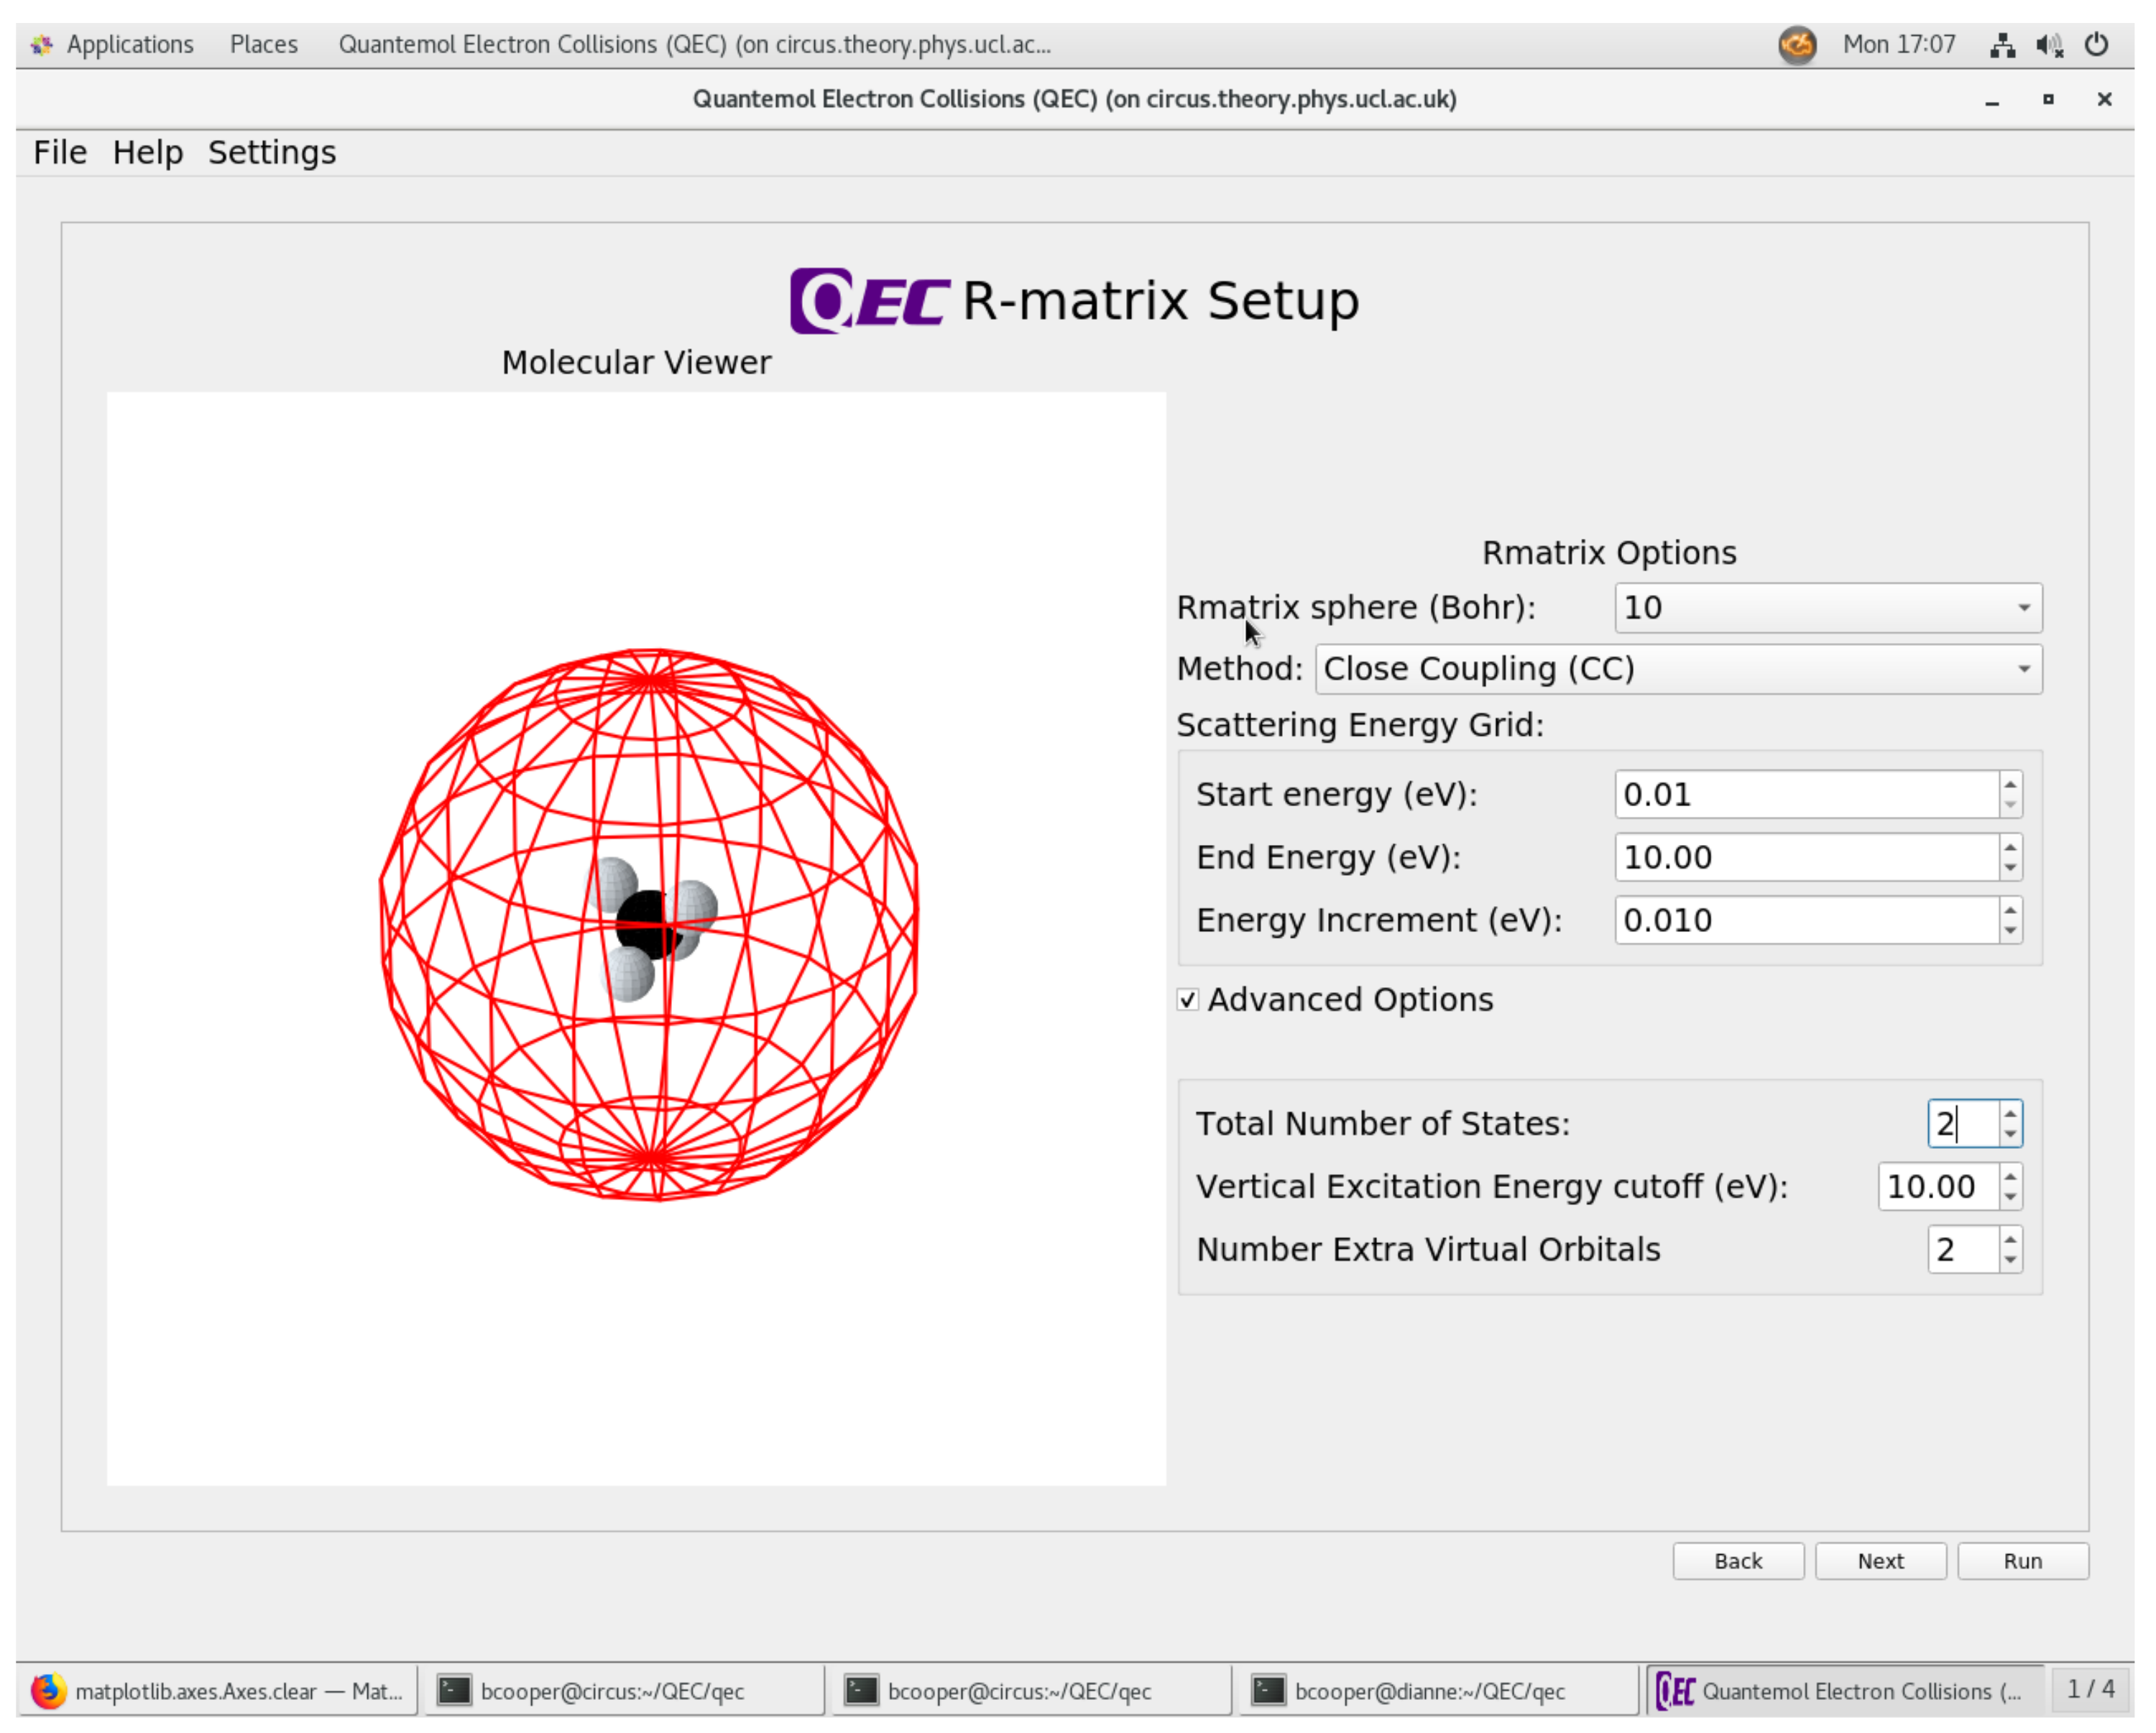
Task: Decrease End Energy with down arrow
Action: tap(2010, 867)
